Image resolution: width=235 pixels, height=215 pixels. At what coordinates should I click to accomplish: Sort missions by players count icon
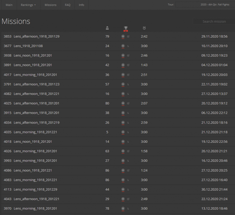(x=107, y=28)
